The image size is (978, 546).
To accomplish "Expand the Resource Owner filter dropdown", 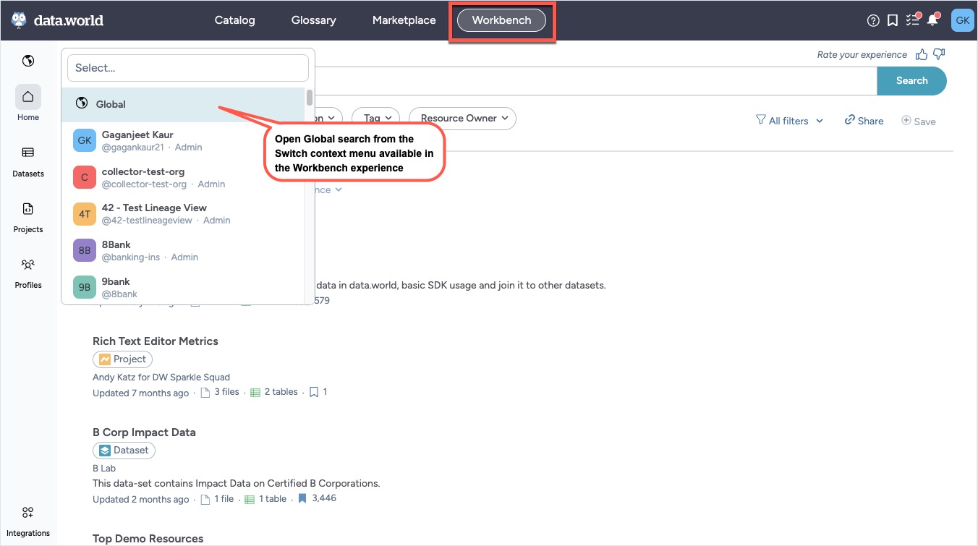I will pos(462,118).
